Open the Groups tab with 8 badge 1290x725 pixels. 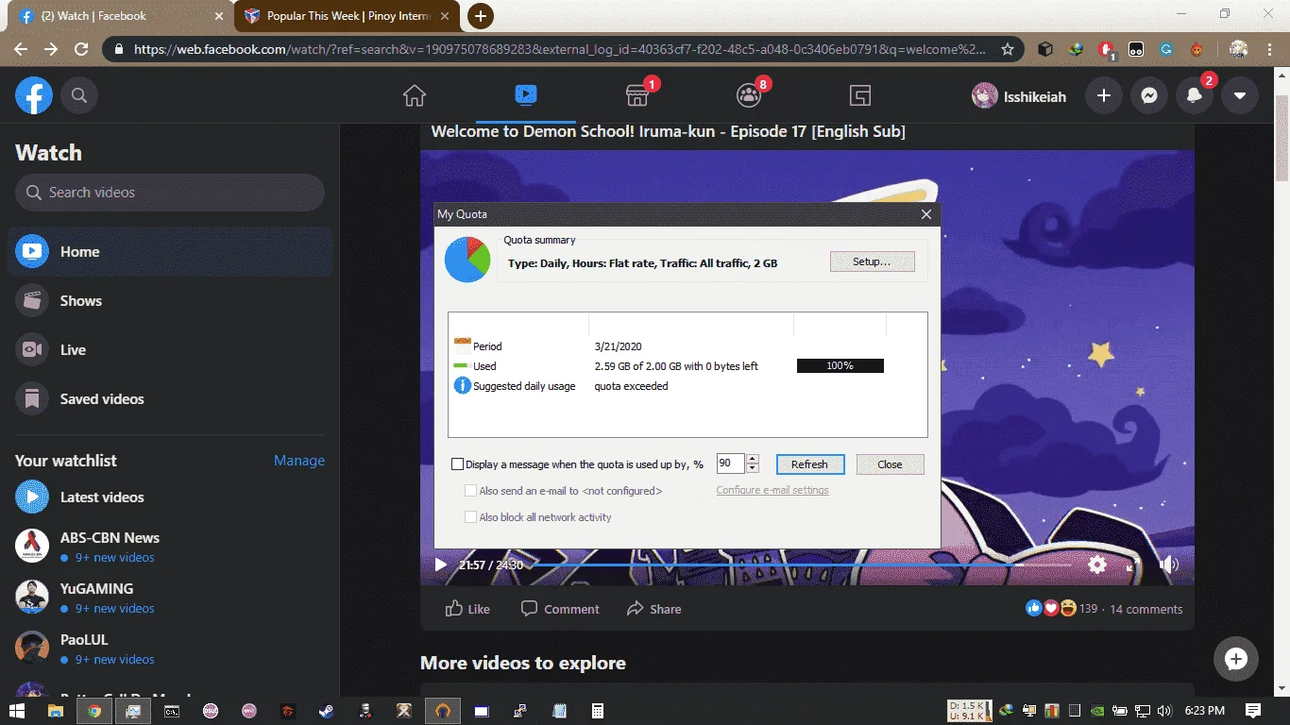coord(749,95)
